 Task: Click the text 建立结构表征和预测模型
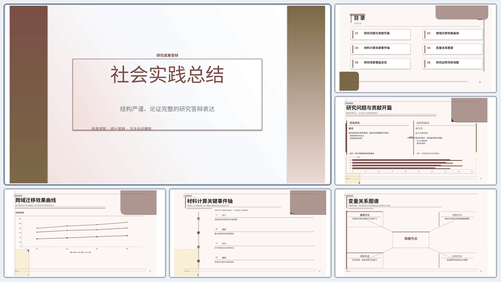[x=224, y=234]
